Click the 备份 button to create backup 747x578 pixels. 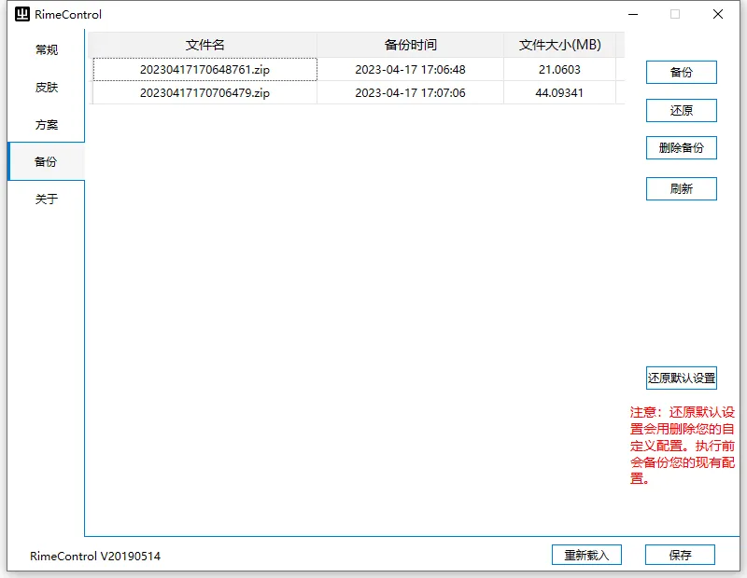[x=681, y=73]
